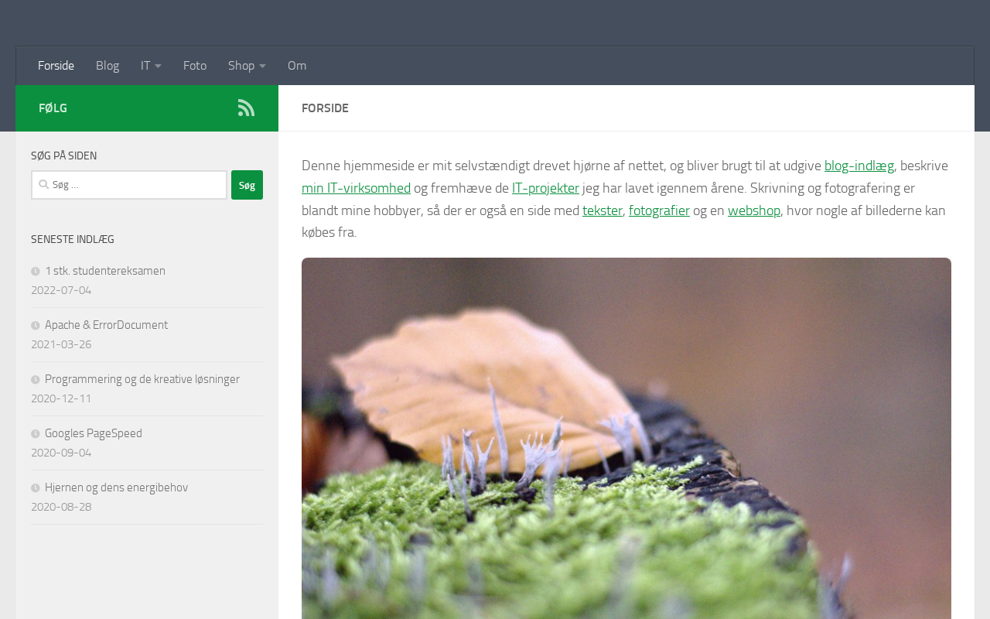Expand the IT menu dropdown arrow

[158, 67]
